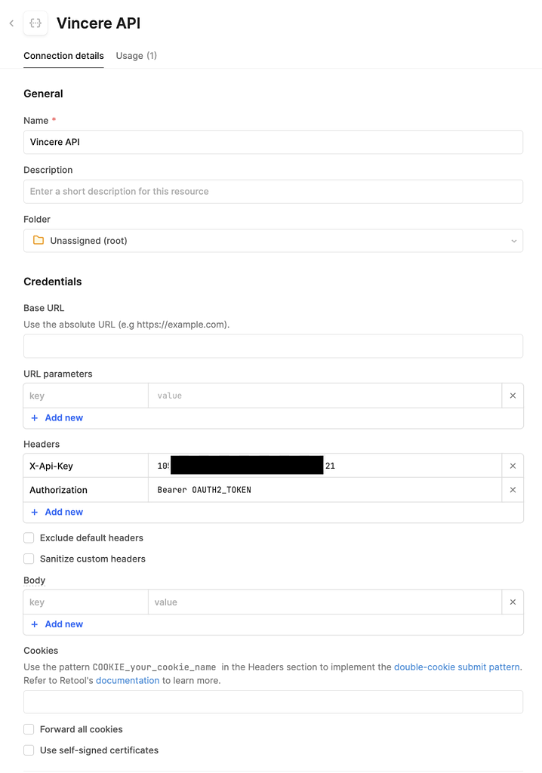Clear the empty URL parameters row
Viewport: 542px width, 773px height.
click(x=513, y=395)
